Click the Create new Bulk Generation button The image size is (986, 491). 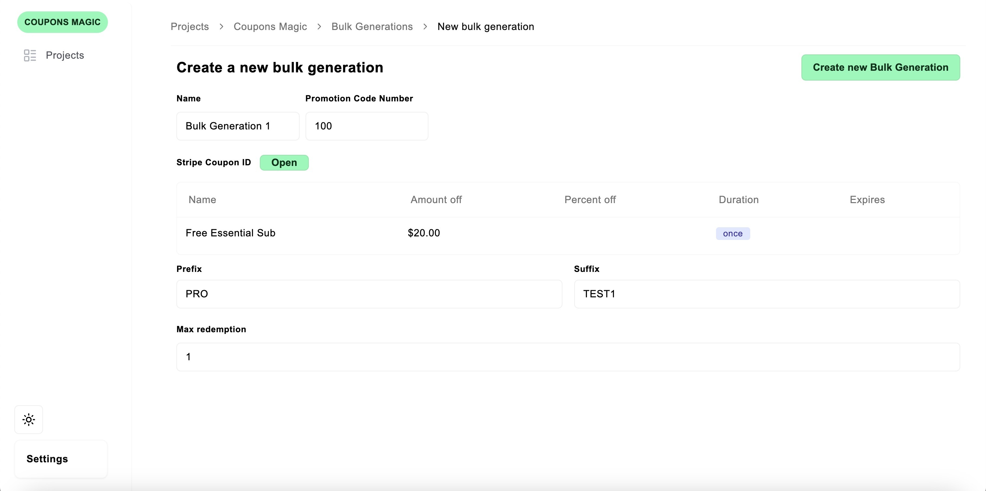[x=881, y=67]
